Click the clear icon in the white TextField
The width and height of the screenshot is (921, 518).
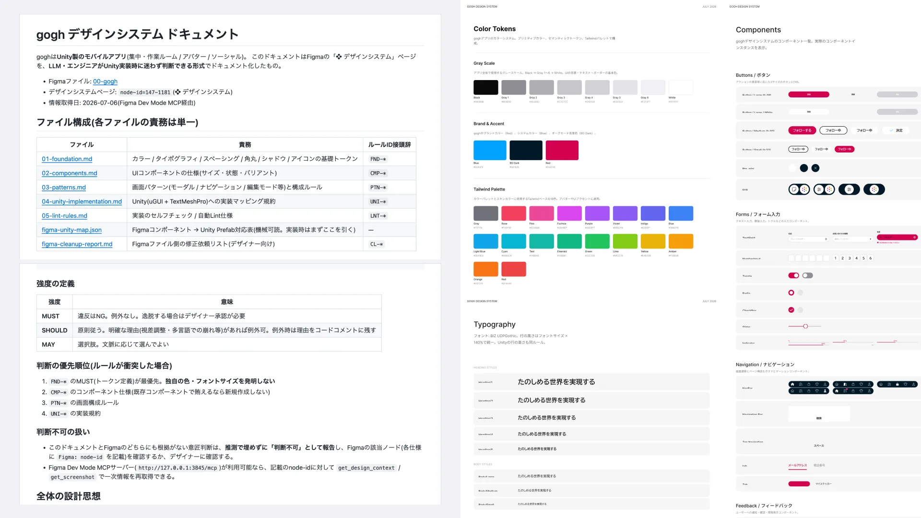(x=826, y=239)
